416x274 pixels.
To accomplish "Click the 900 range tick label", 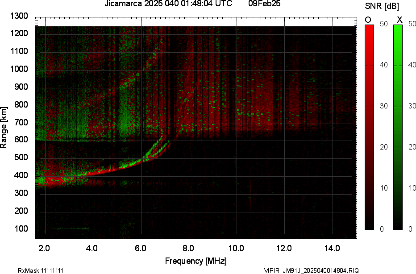I will [21, 87].
